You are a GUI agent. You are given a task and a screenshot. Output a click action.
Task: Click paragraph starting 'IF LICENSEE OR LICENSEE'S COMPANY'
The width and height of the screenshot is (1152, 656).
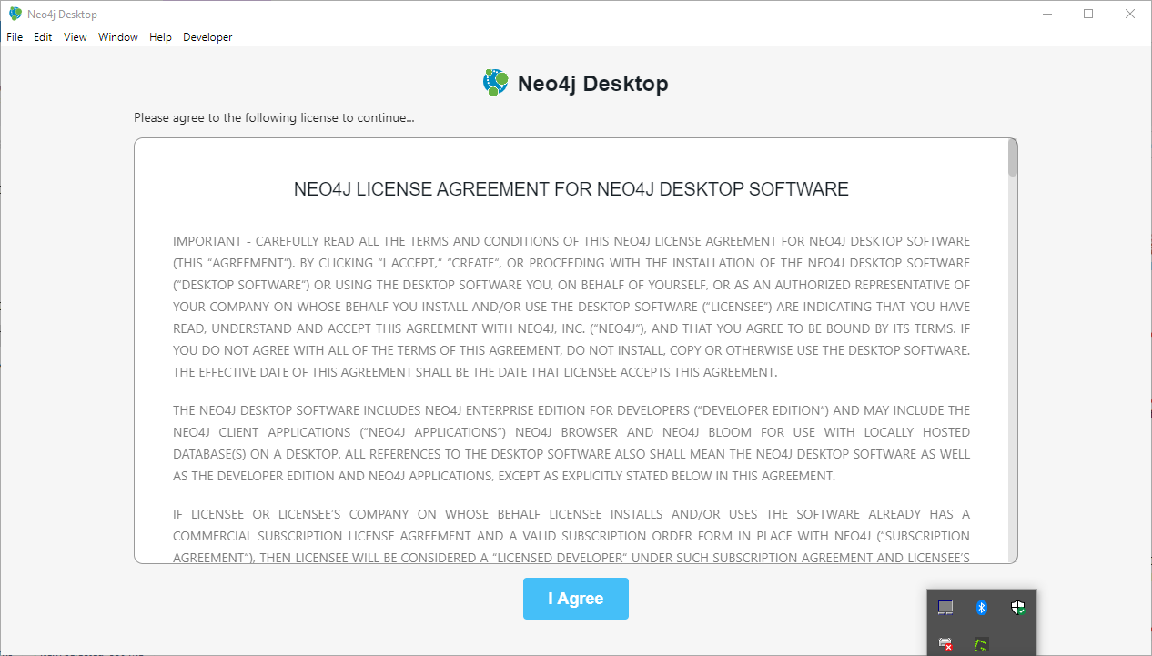click(571, 536)
